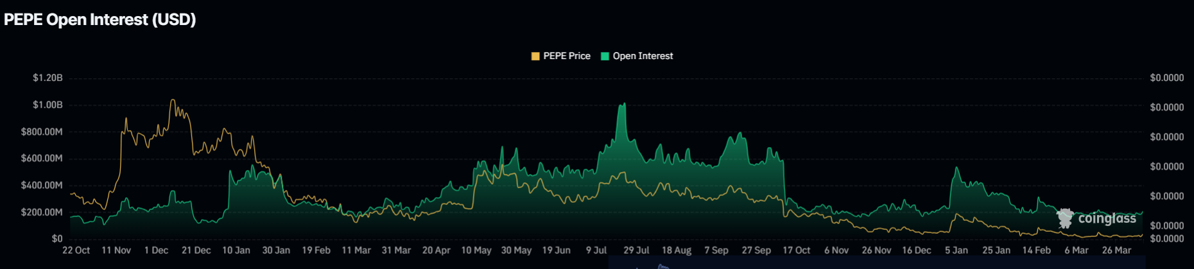Select the 10 Jan date label

point(236,250)
